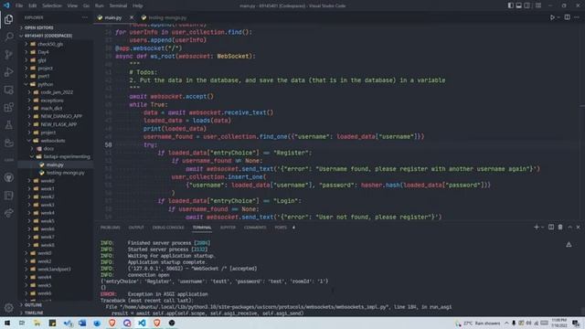The height and width of the screenshot is (329, 585).
Task: Split the terminal panel
Action: (x=551, y=228)
